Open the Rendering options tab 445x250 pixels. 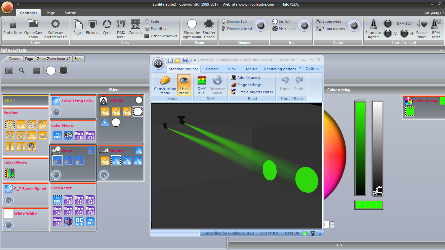[x=280, y=69]
